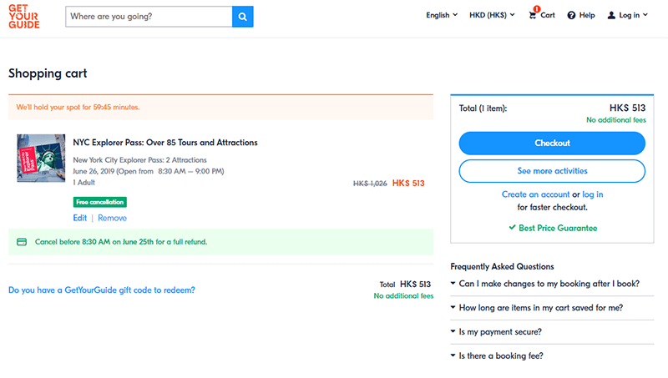Click Frequently Asked Questions heading
Screen dimensions: 668x378
pos(502,266)
